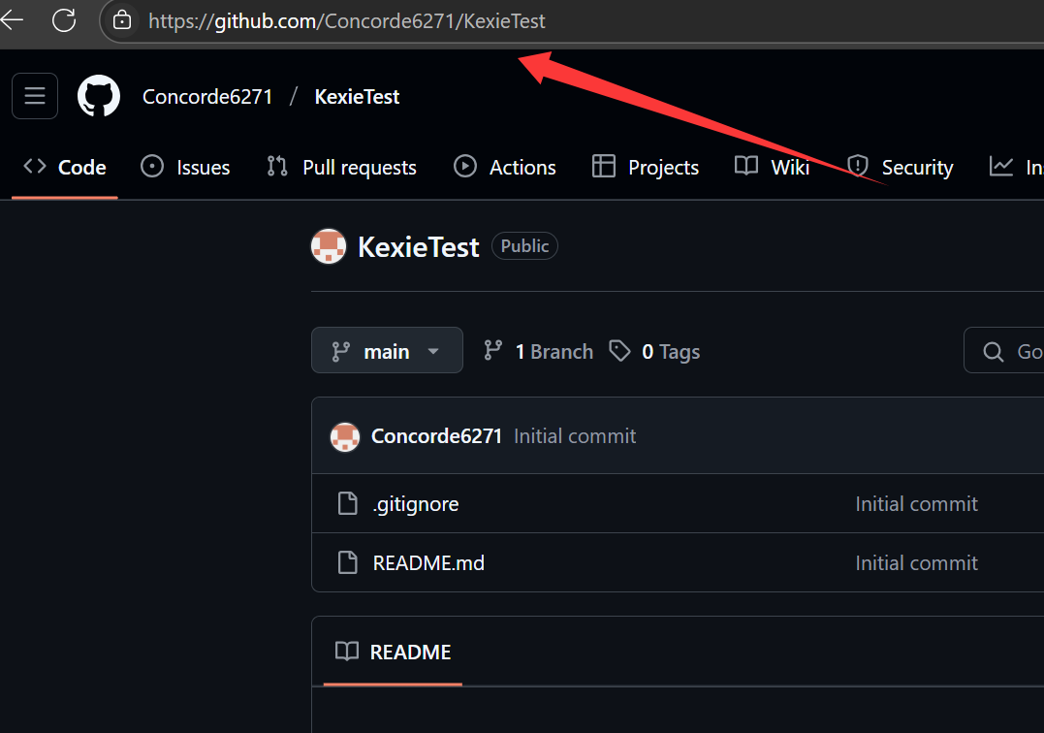Open the .gitignore file

tap(416, 504)
